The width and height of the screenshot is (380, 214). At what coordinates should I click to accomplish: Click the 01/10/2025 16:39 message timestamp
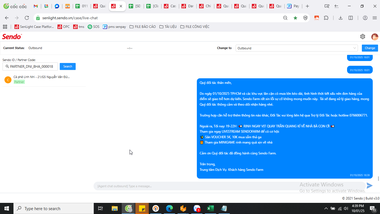[x=360, y=175]
